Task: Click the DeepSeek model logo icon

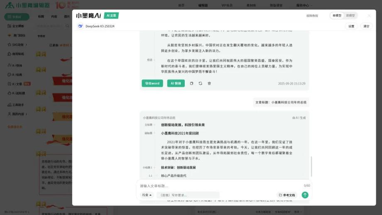Action: [x=80, y=26]
